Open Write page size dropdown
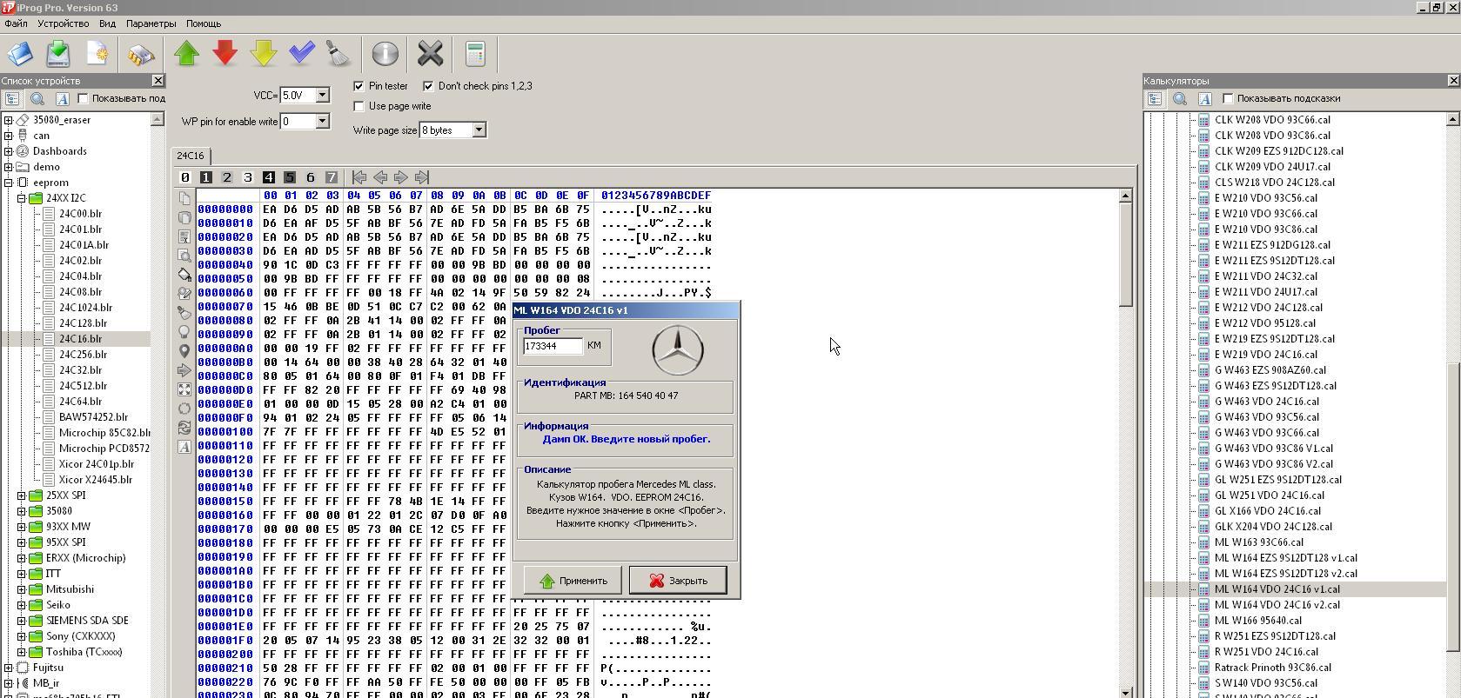This screenshot has height=698, width=1461. pyautogui.click(x=478, y=130)
